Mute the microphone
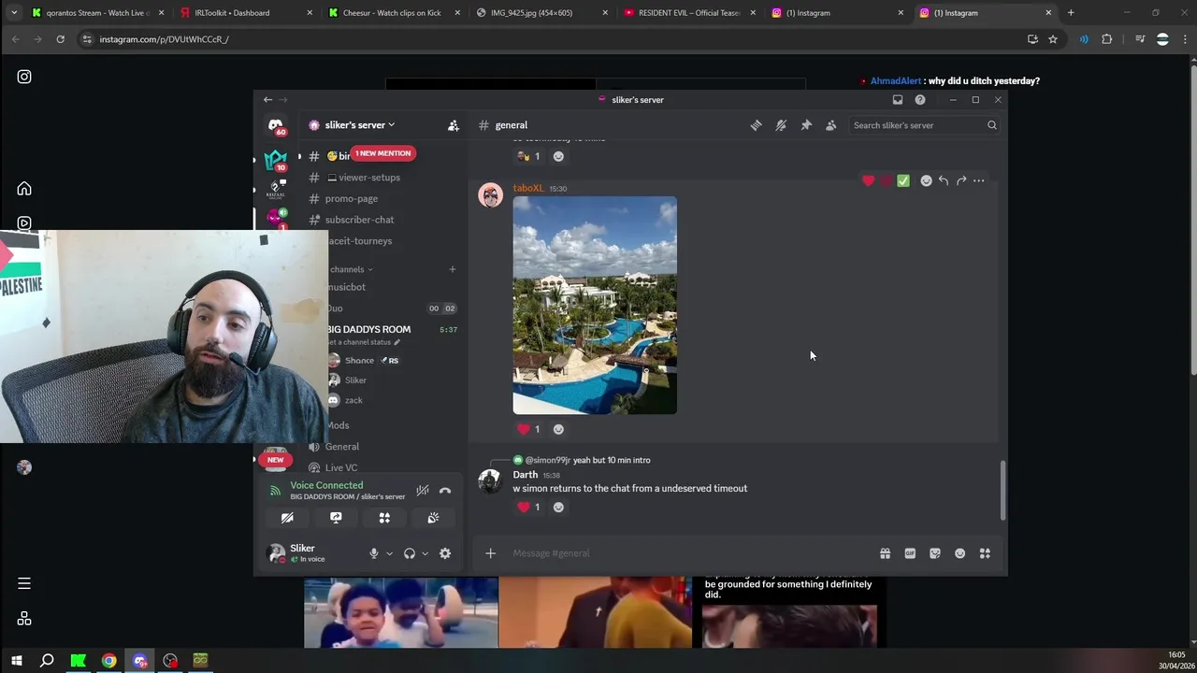1197x673 pixels. pos(373,553)
